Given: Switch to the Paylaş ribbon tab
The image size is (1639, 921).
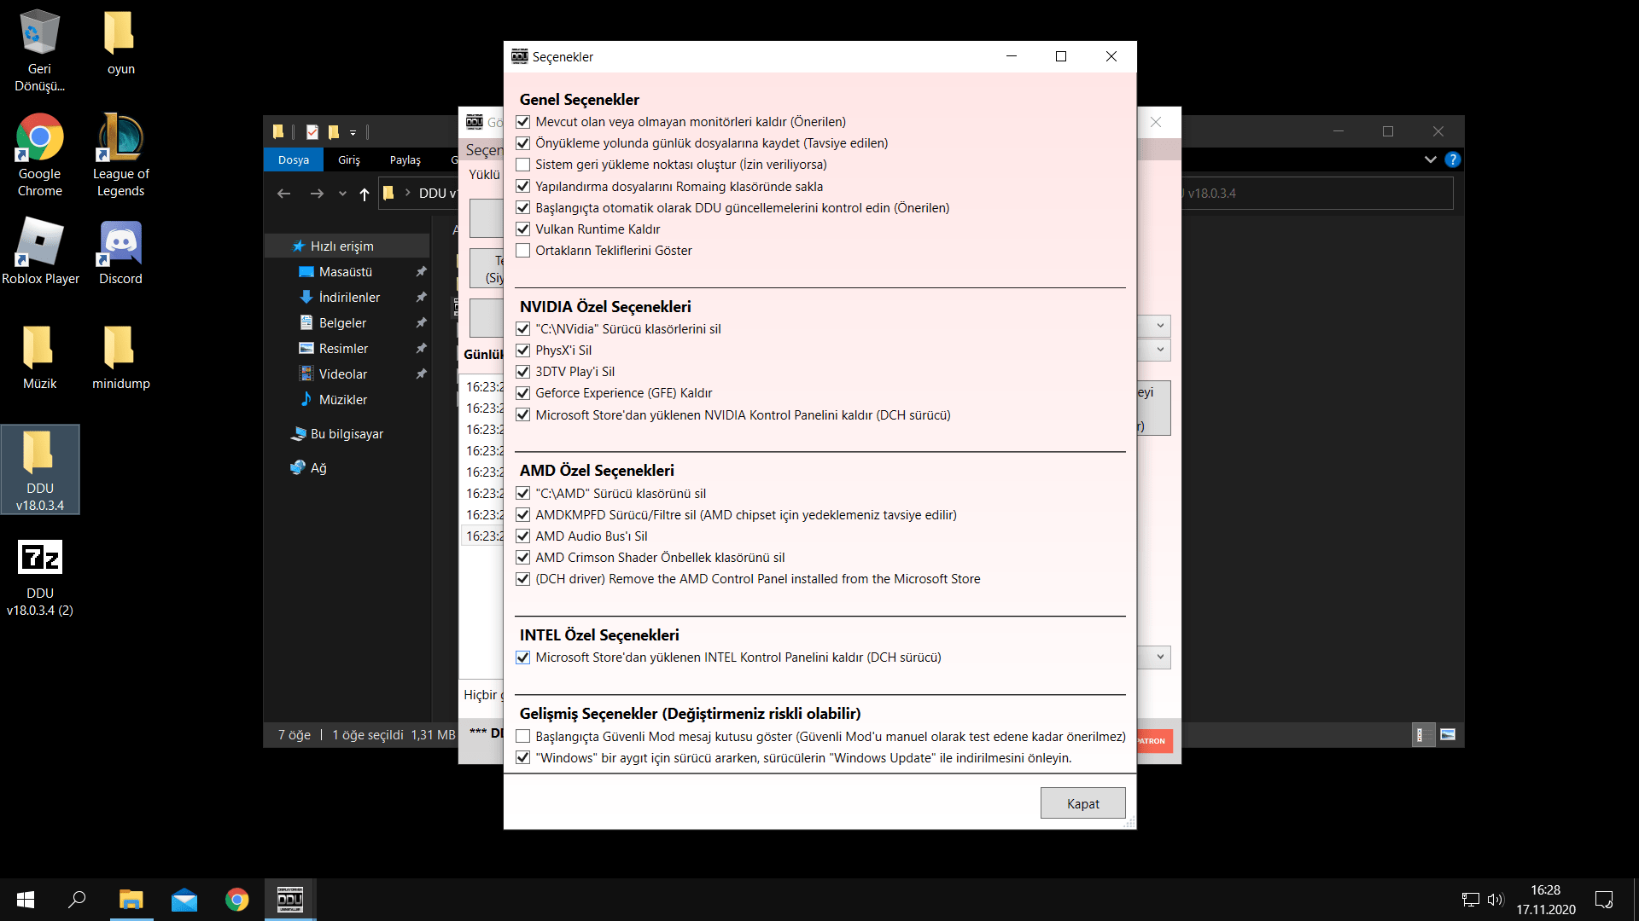Looking at the screenshot, I should (405, 159).
